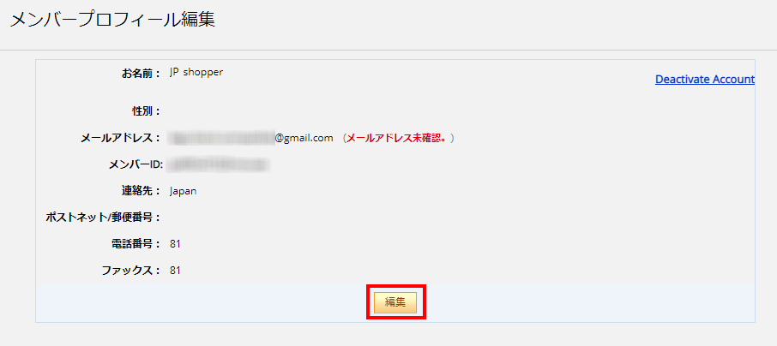Click the メンバープロフィール編集 page heading
The width and height of the screenshot is (777, 346).
pos(113,20)
